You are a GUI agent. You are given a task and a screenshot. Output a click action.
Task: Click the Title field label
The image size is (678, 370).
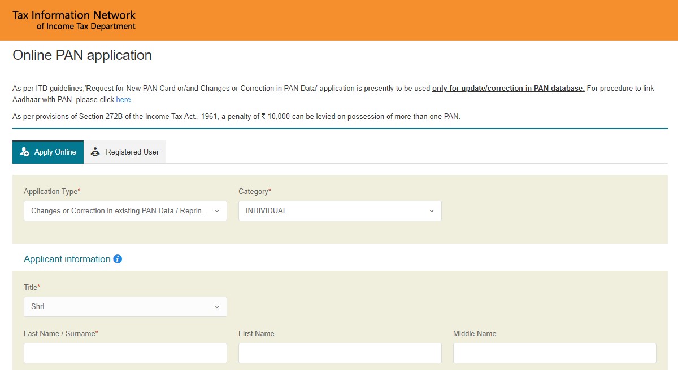coord(32,288)
